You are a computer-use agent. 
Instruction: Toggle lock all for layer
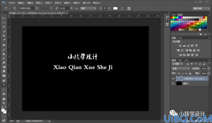[x=190, y=74]
